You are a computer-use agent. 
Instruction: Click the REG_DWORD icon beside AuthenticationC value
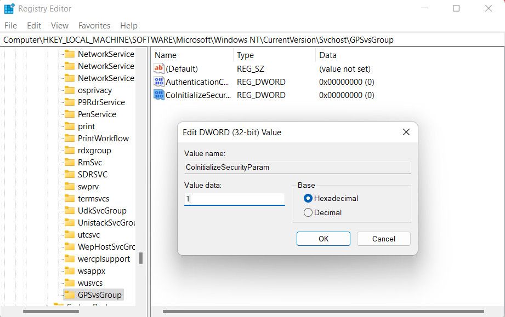pos(158,82)
